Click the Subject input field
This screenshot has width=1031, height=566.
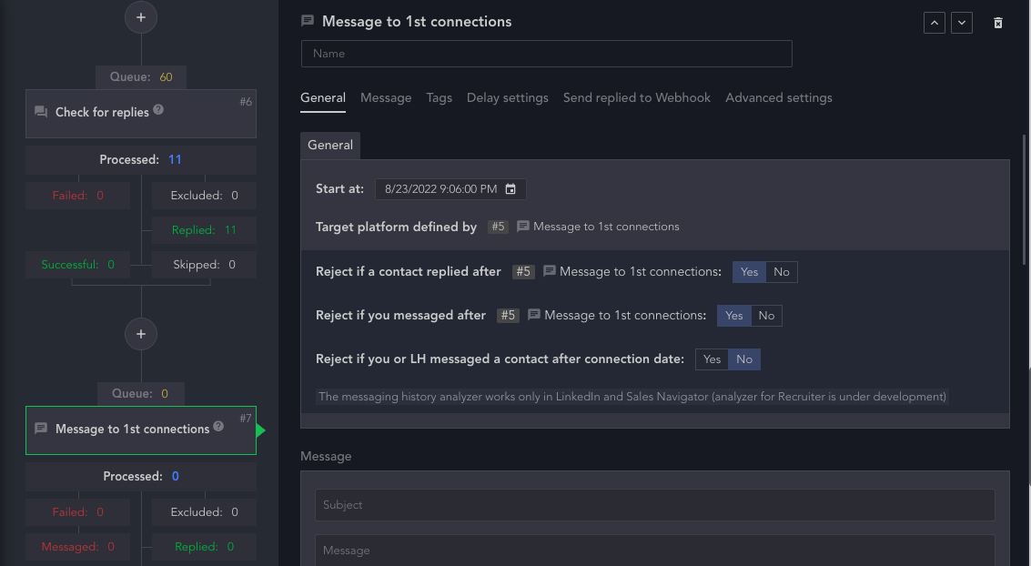pyautogui.click(x=654, y=505)
